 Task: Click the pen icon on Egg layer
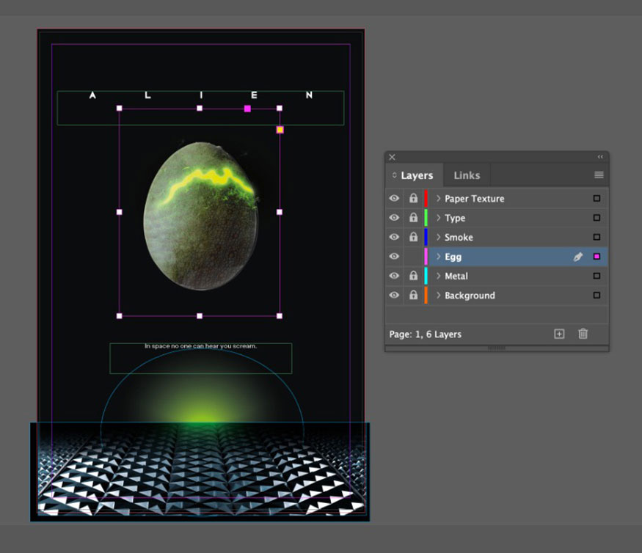577,257
